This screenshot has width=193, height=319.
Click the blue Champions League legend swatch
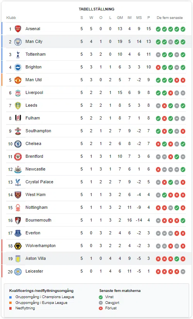pyautogui.click(x=10, y=297)
